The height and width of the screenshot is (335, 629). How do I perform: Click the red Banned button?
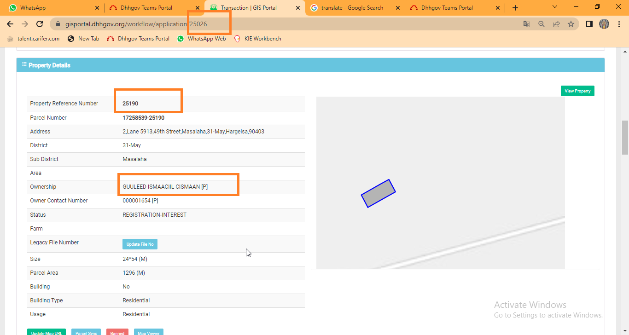117,332
